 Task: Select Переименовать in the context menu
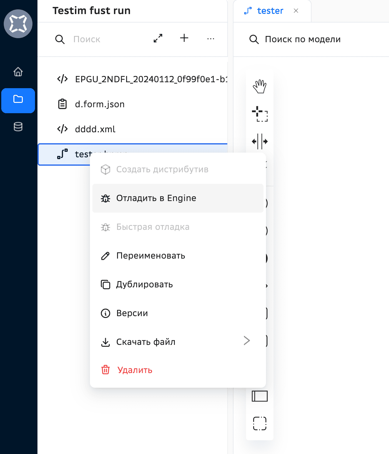(x=150, y=256)
